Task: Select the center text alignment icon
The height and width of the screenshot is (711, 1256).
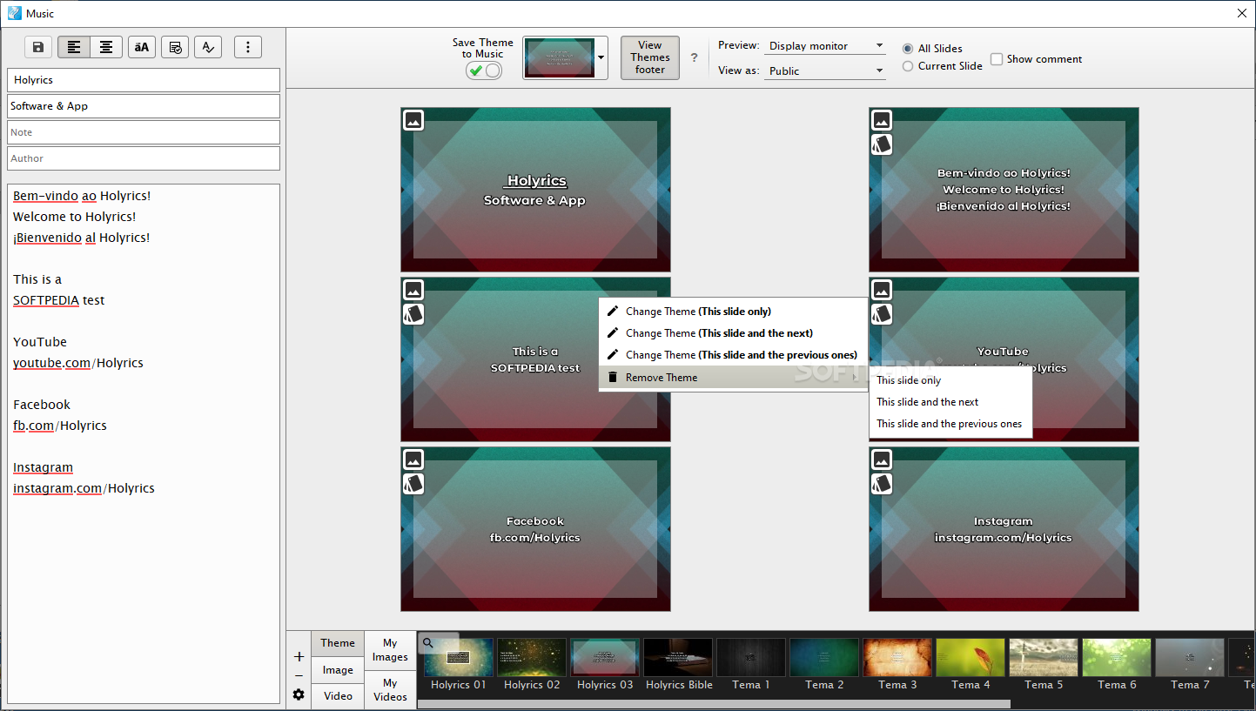Action: click(x=106, y=47)
